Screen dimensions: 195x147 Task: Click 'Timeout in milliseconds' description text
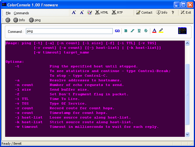coord(104,127)
